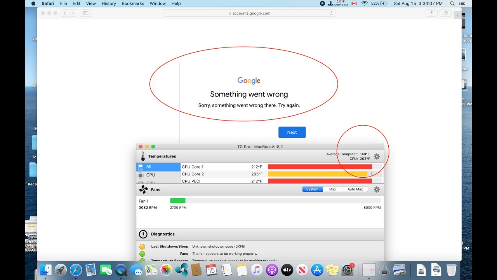
Task: Set fan mode to Auto Max
Action: click(355, 189)
